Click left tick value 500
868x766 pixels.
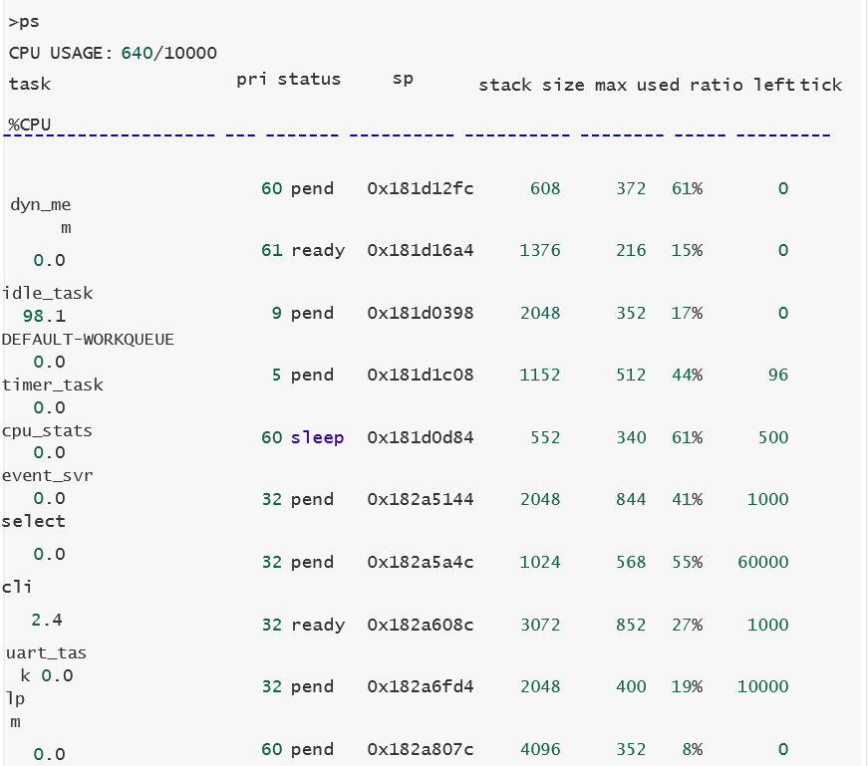772,438
